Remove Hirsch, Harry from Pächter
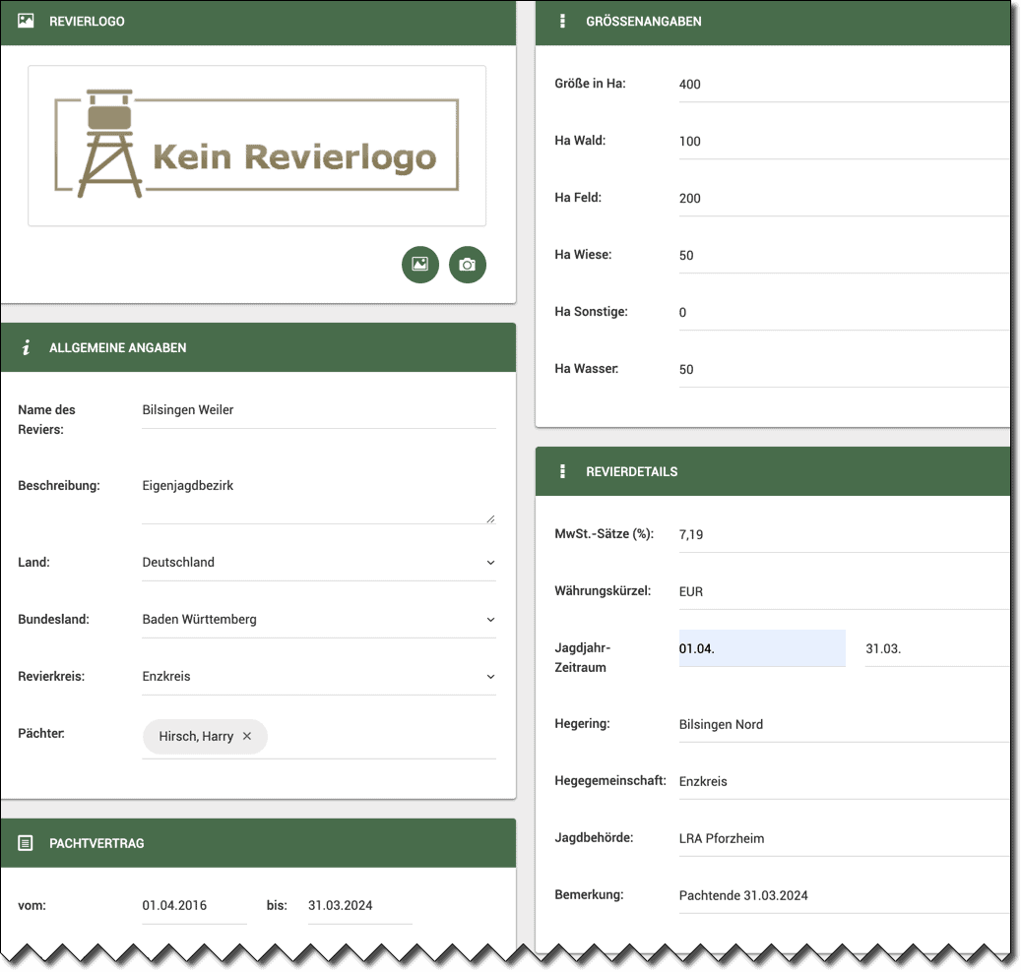Viewport: 1021px width, 972px height. point(247,736)
